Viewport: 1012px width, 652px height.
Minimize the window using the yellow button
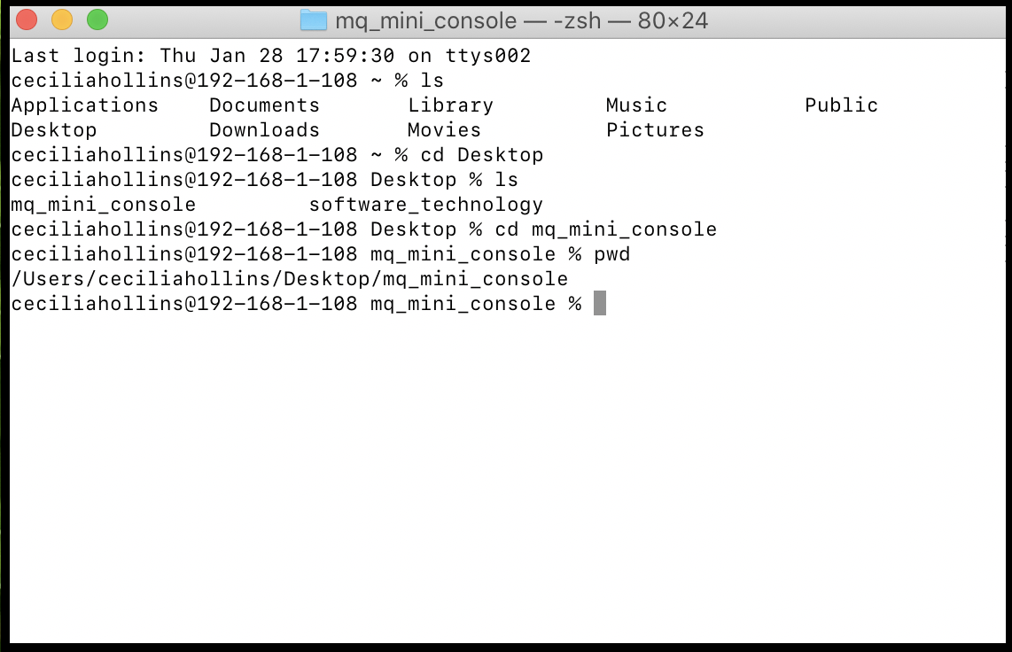click(x=62, y=19)
